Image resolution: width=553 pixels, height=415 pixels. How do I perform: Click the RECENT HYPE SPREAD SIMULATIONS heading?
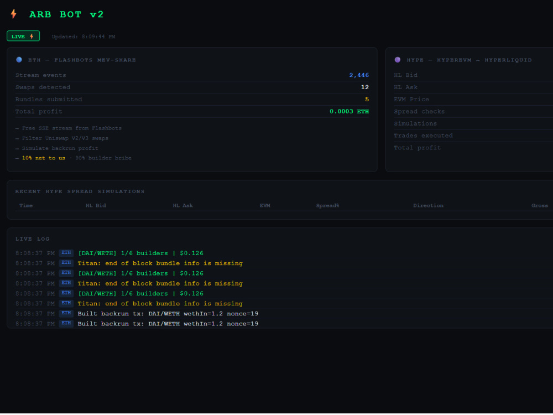coord(80,191)
